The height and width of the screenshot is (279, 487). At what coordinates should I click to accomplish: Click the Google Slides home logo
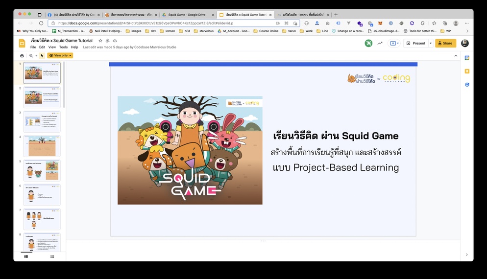(22, 43)
